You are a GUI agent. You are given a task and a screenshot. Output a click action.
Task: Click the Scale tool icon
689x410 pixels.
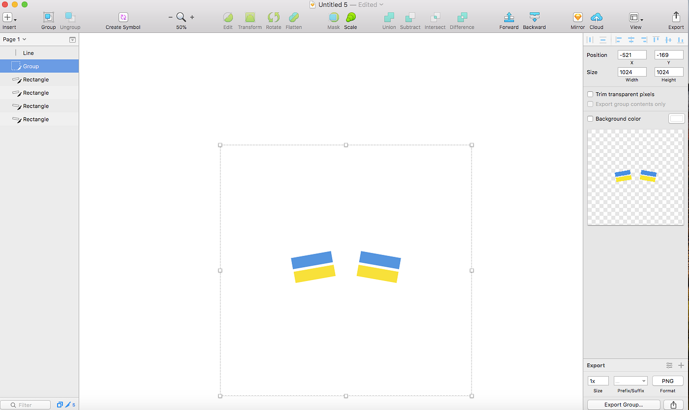350,17
